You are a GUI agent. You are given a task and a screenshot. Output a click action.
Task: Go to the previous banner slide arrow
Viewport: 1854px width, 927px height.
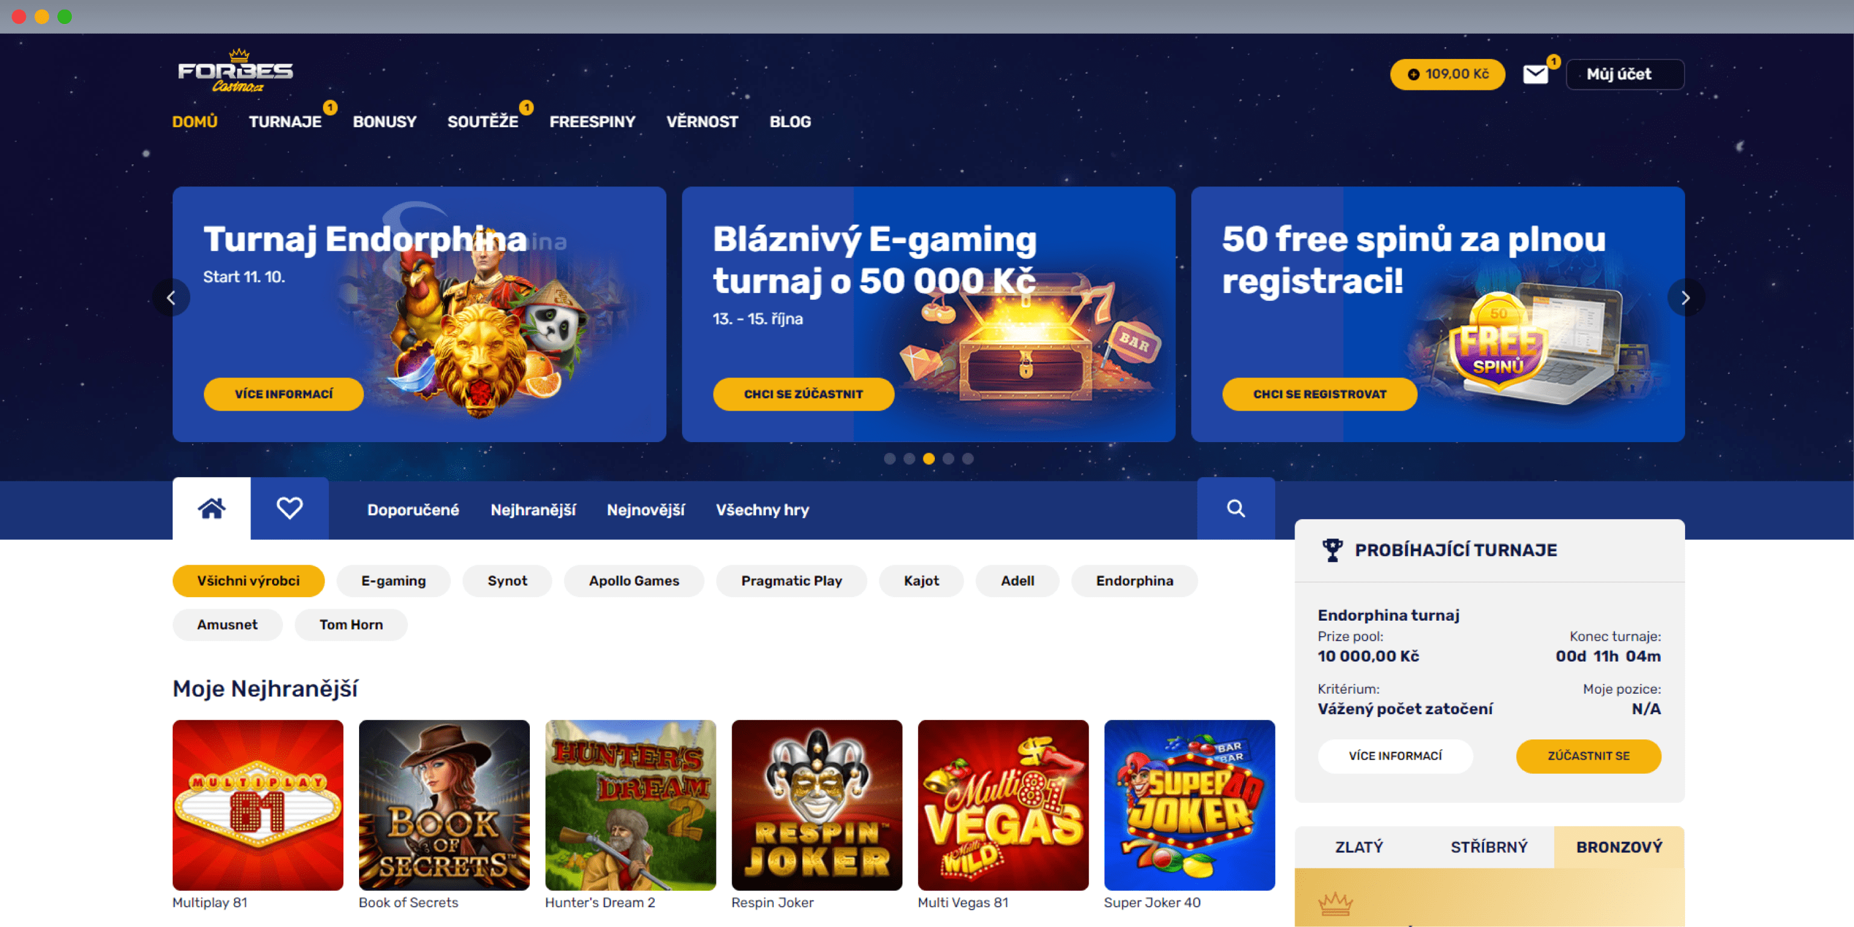[171, 297]
